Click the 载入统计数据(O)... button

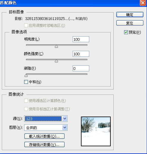[44, 136]
